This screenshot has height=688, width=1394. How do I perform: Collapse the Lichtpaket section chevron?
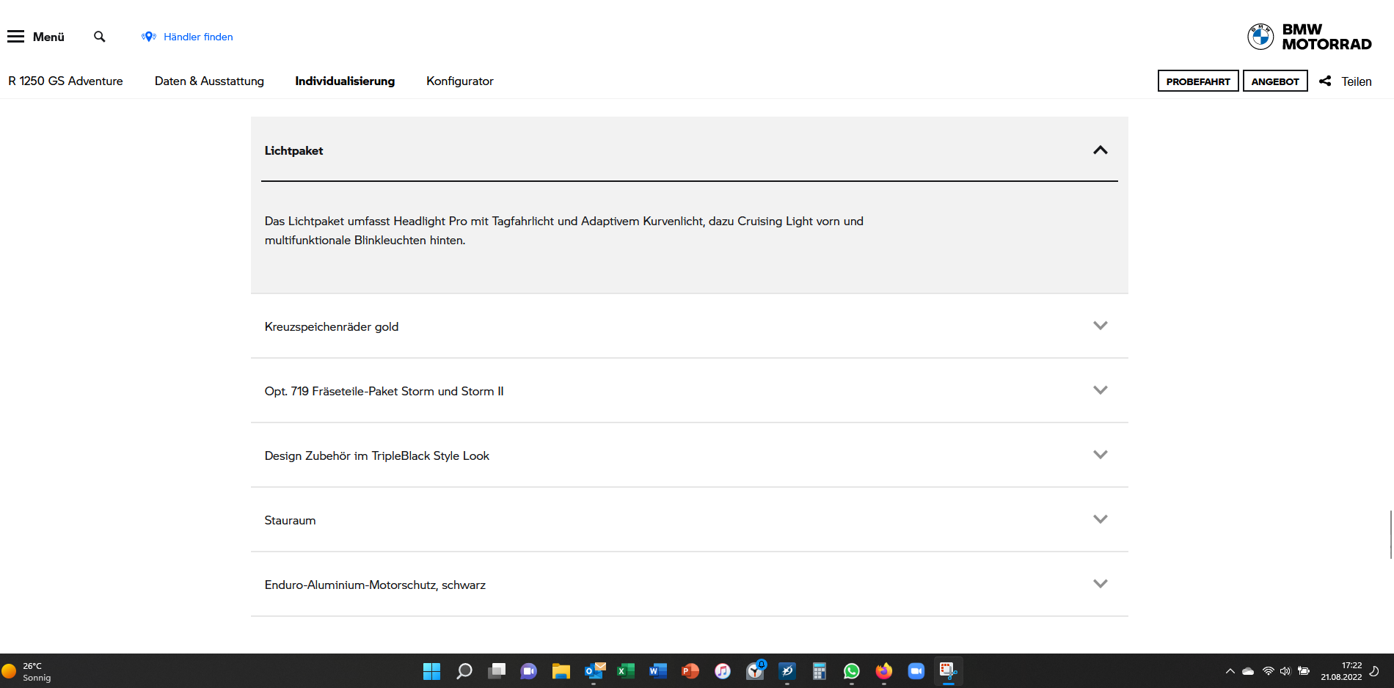point(1100,150)
